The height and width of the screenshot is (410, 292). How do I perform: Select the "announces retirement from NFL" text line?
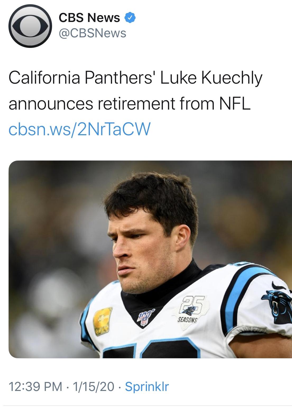129,104
